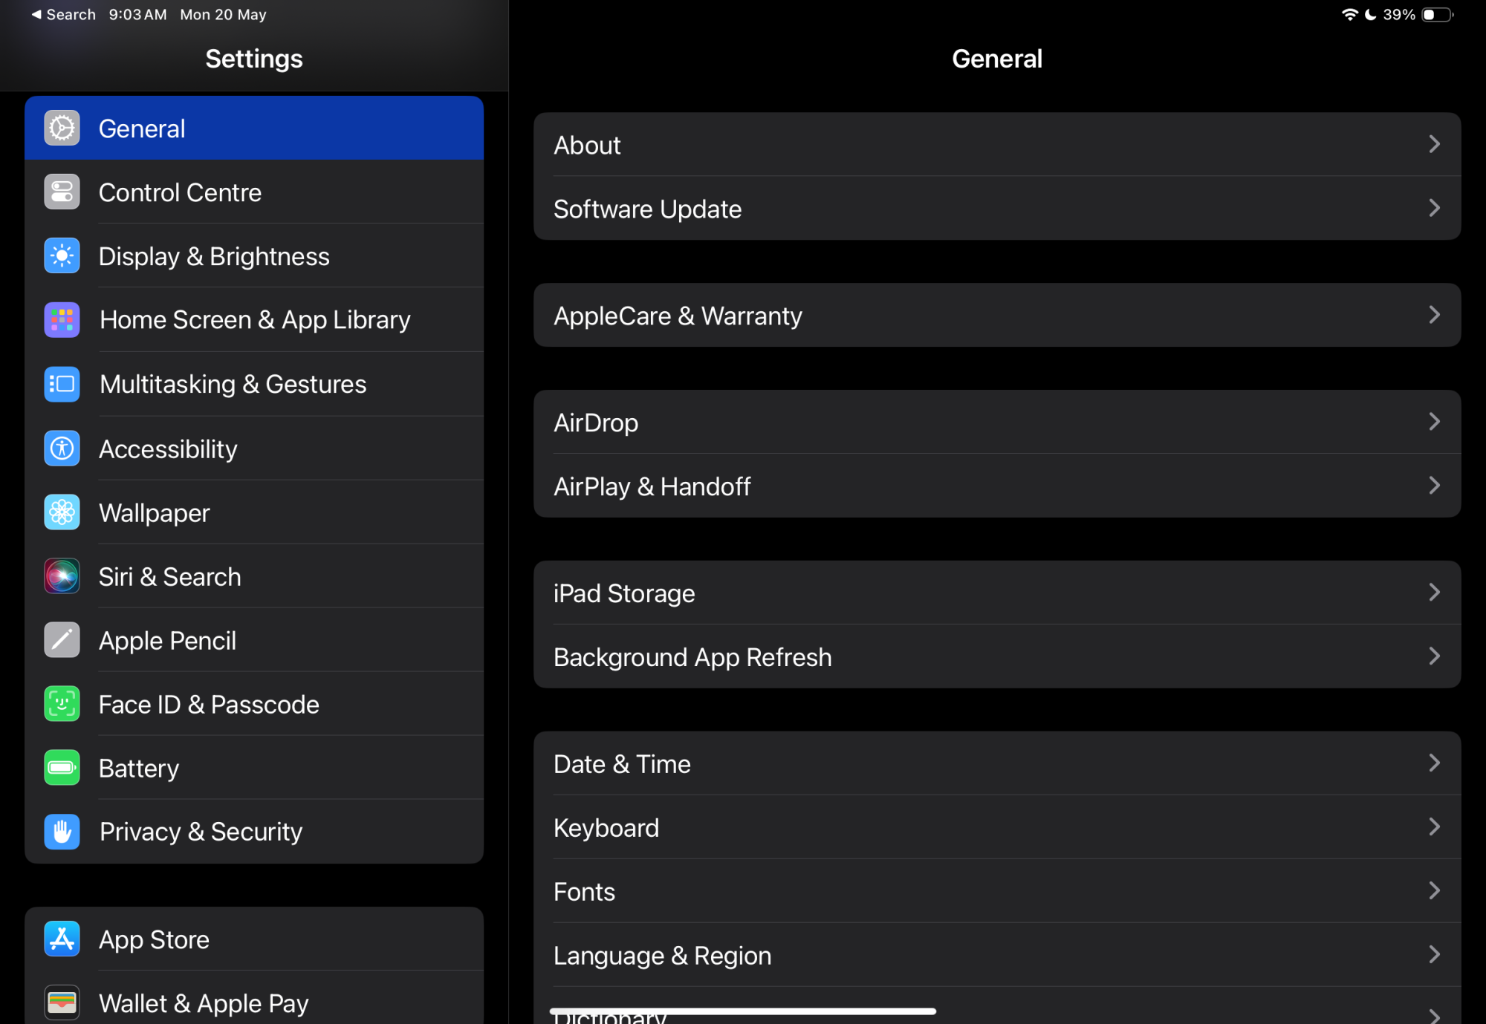Tap the back arrow next to Search
This screenshot has width=1486, height=1024.
click(36, 15)
